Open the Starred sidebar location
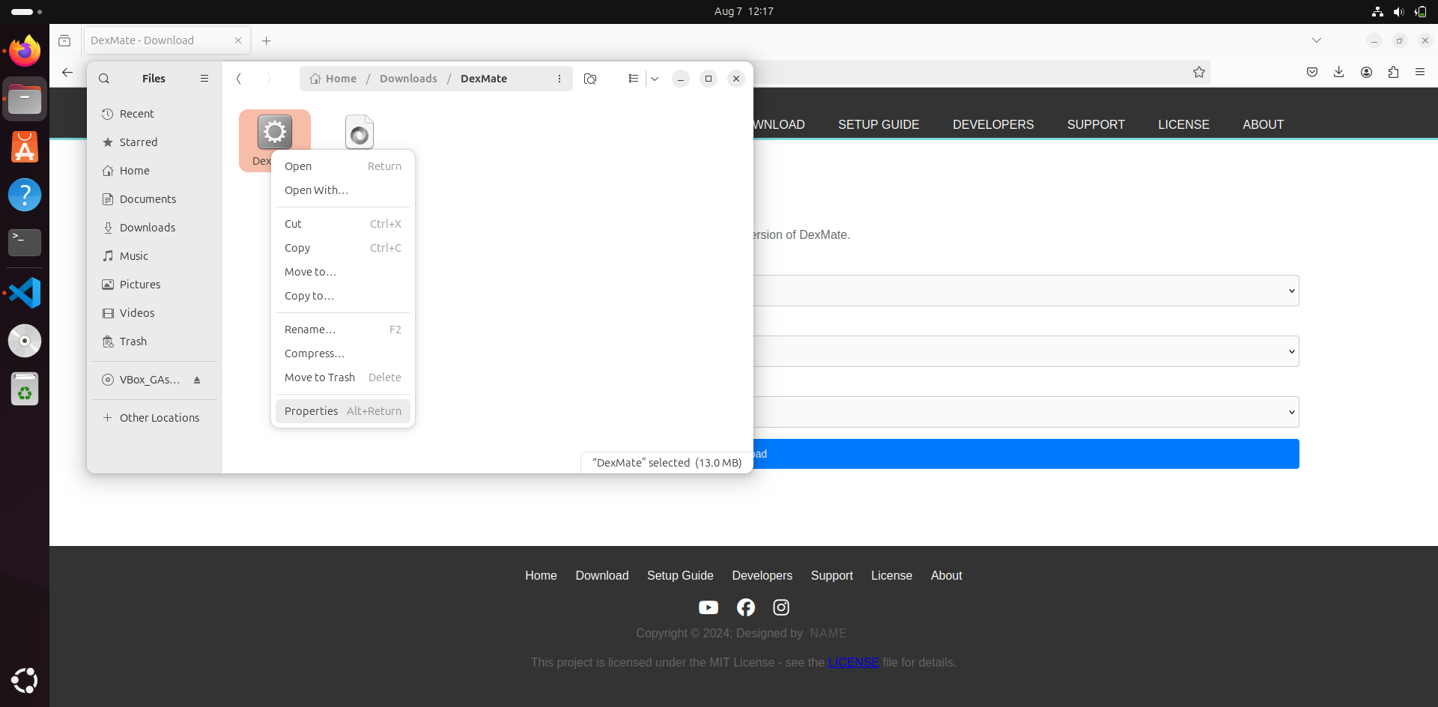 (x=154, y=142)
